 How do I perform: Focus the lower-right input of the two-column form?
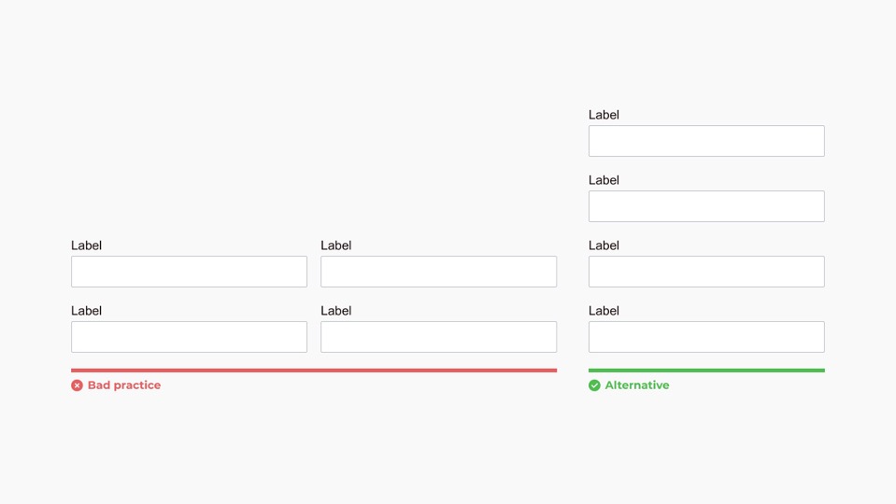point(438,337)
